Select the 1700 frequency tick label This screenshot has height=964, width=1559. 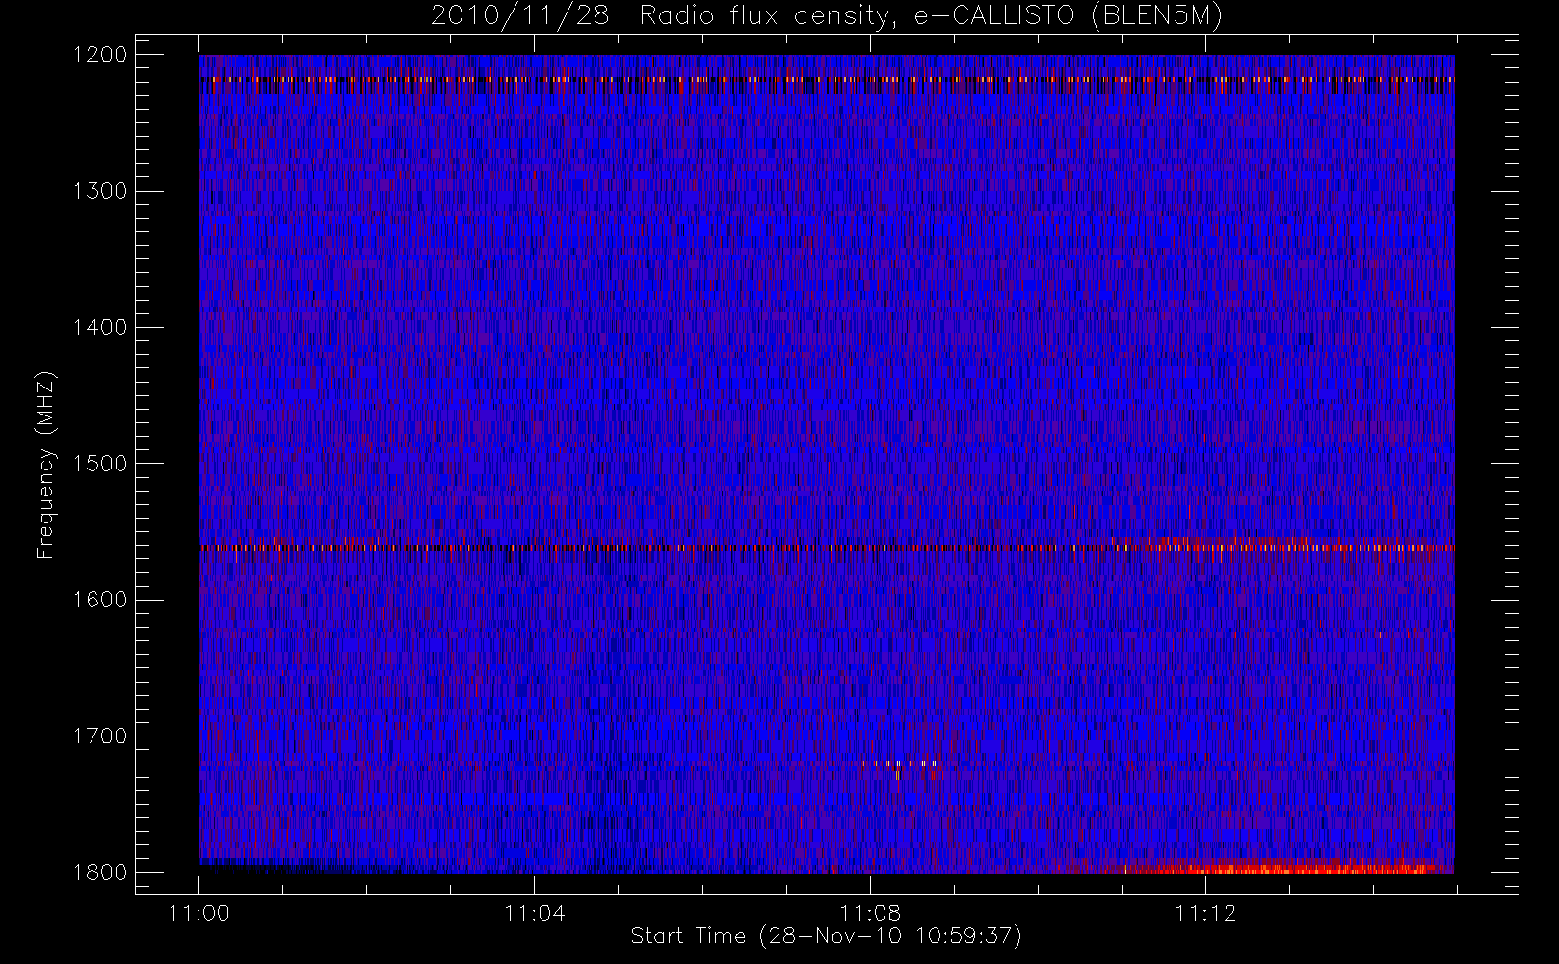coord(99,736)
